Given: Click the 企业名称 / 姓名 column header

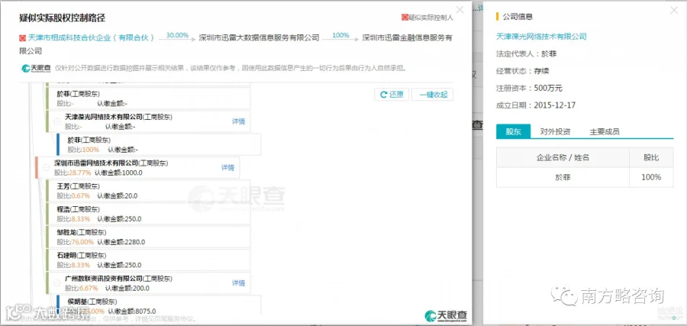Looking at the screenshot, I should pyautogui.click(x=563, y=157).
